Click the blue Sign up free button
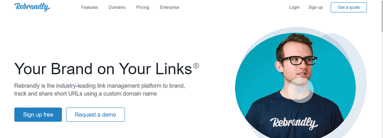Image resolution: width=383 pixels, height=138 pixels. (38, 115)
